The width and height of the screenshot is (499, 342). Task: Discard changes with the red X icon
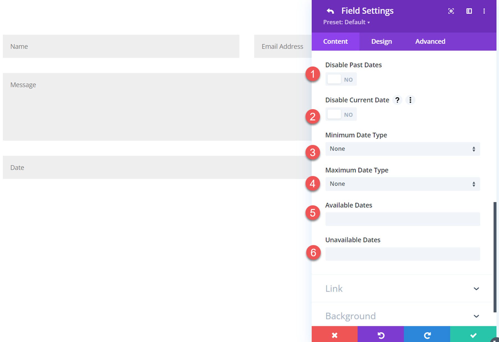[335, 335]
